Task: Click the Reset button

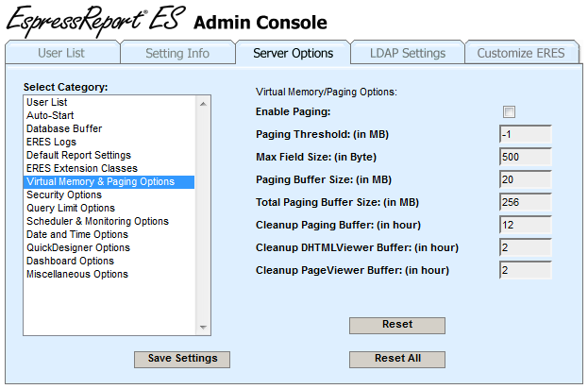Action: (x=397, y=325)
